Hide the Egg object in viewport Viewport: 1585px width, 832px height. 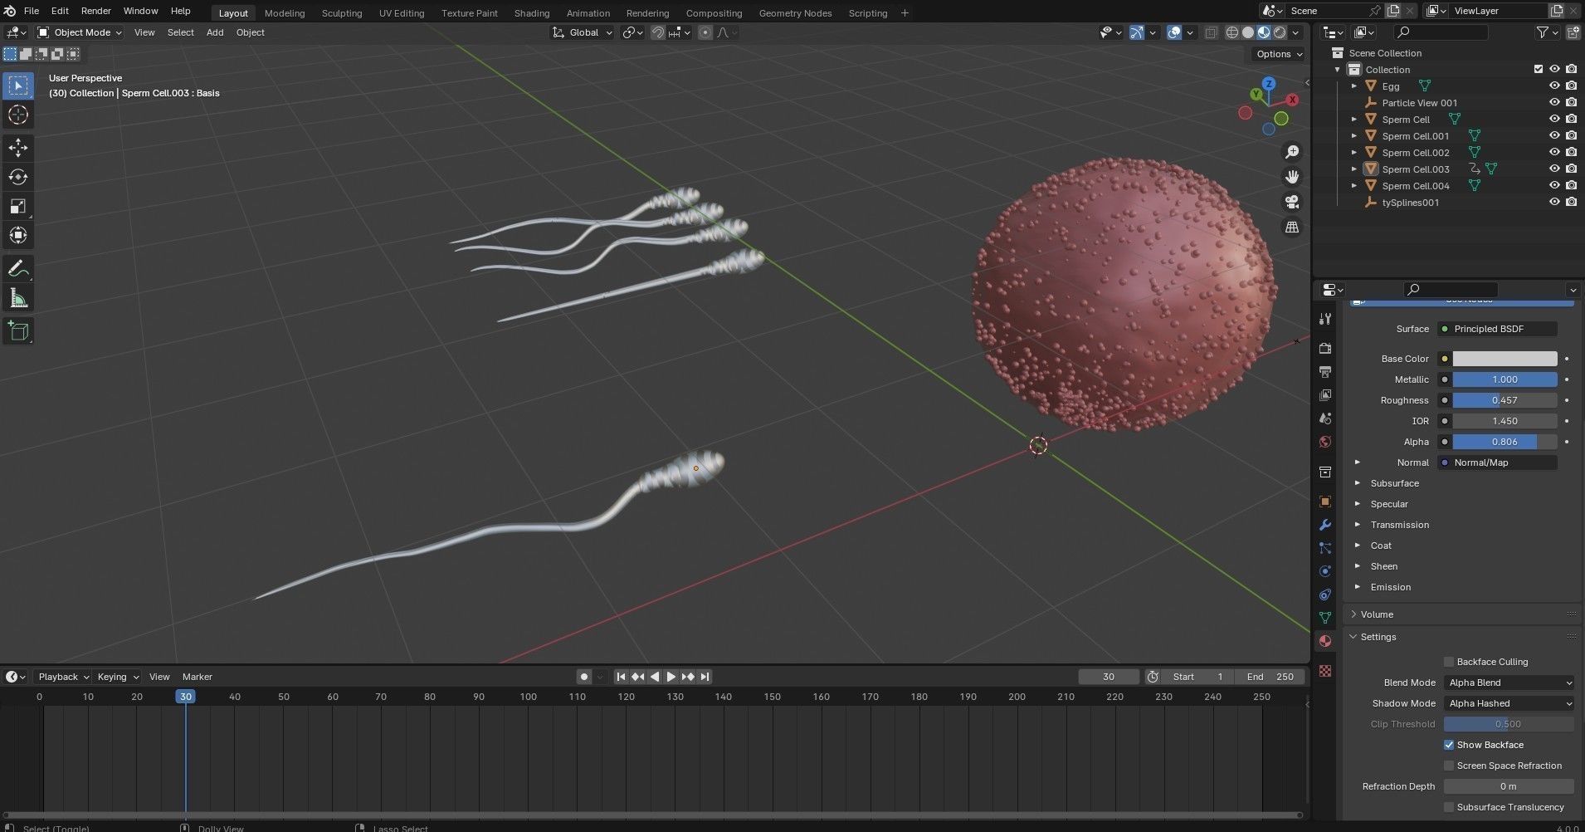tap(1554, 86)
